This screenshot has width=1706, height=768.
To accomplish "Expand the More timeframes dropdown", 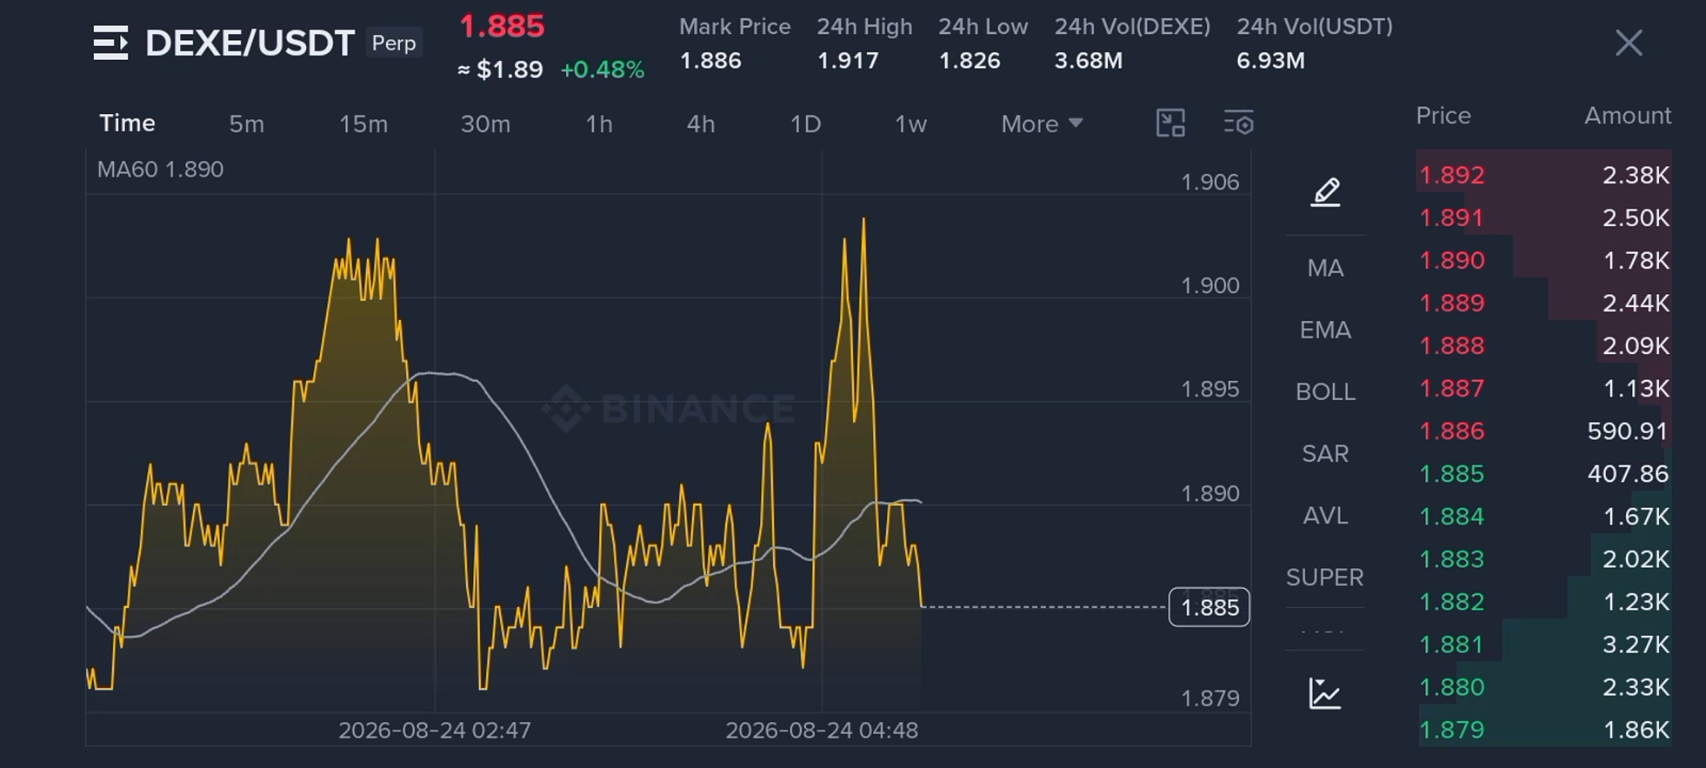I will (1042, 124).
